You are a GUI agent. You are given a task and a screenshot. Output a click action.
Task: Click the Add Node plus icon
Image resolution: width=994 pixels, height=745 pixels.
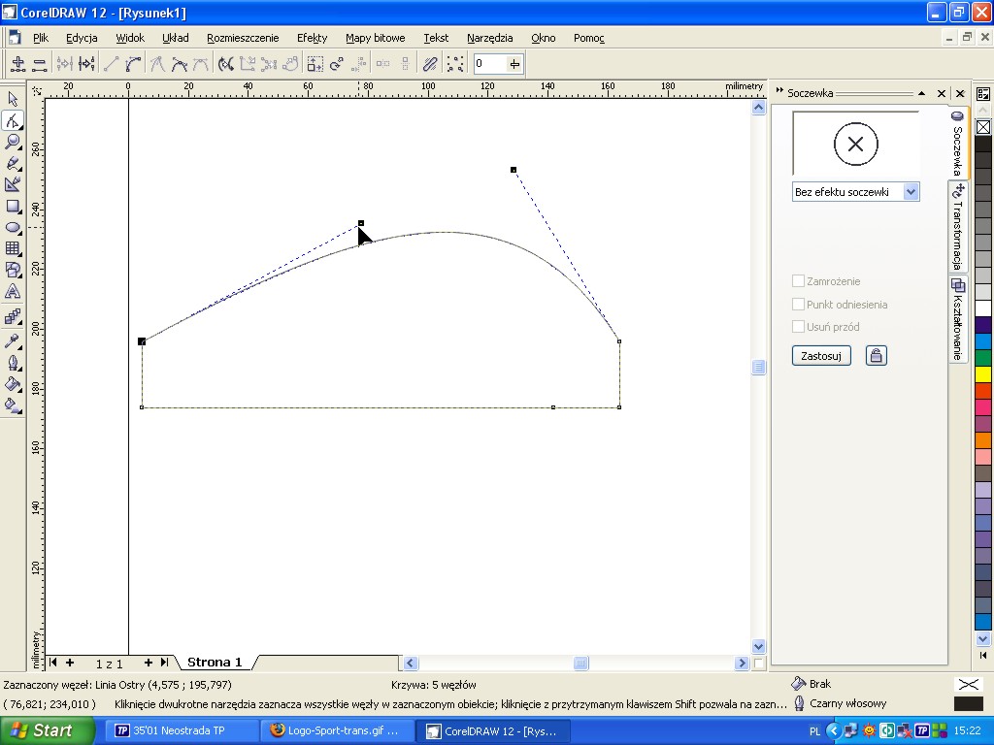[17, 64]
